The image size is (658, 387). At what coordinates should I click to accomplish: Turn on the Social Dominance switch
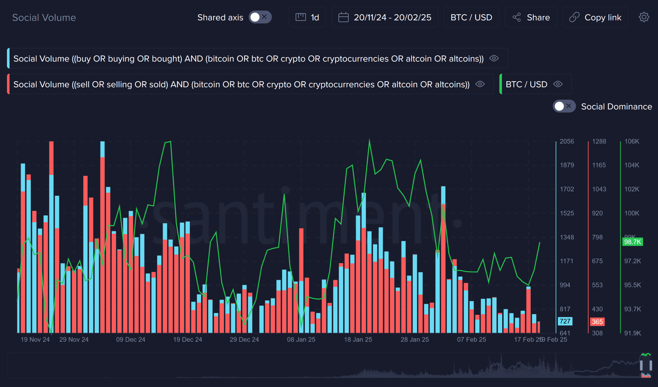(564, 106)
